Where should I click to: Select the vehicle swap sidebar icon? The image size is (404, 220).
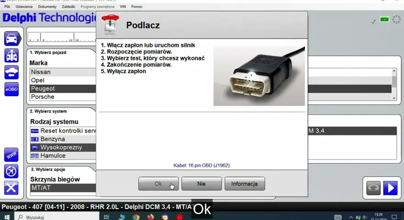11,72
